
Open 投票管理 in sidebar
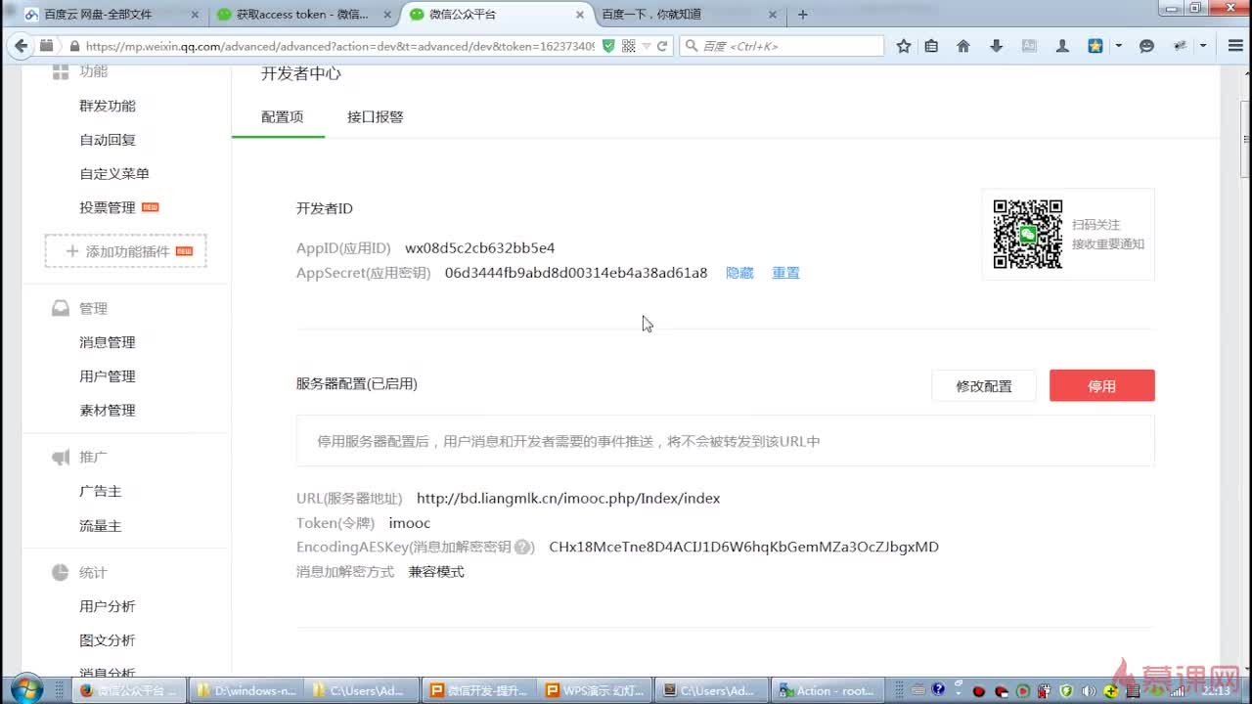(108, 207)
